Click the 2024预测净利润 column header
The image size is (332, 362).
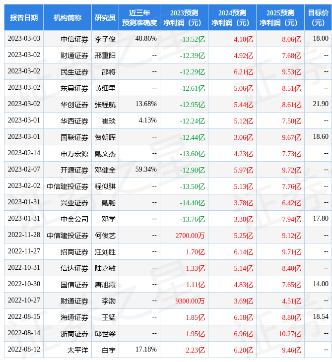click(232, 17)
